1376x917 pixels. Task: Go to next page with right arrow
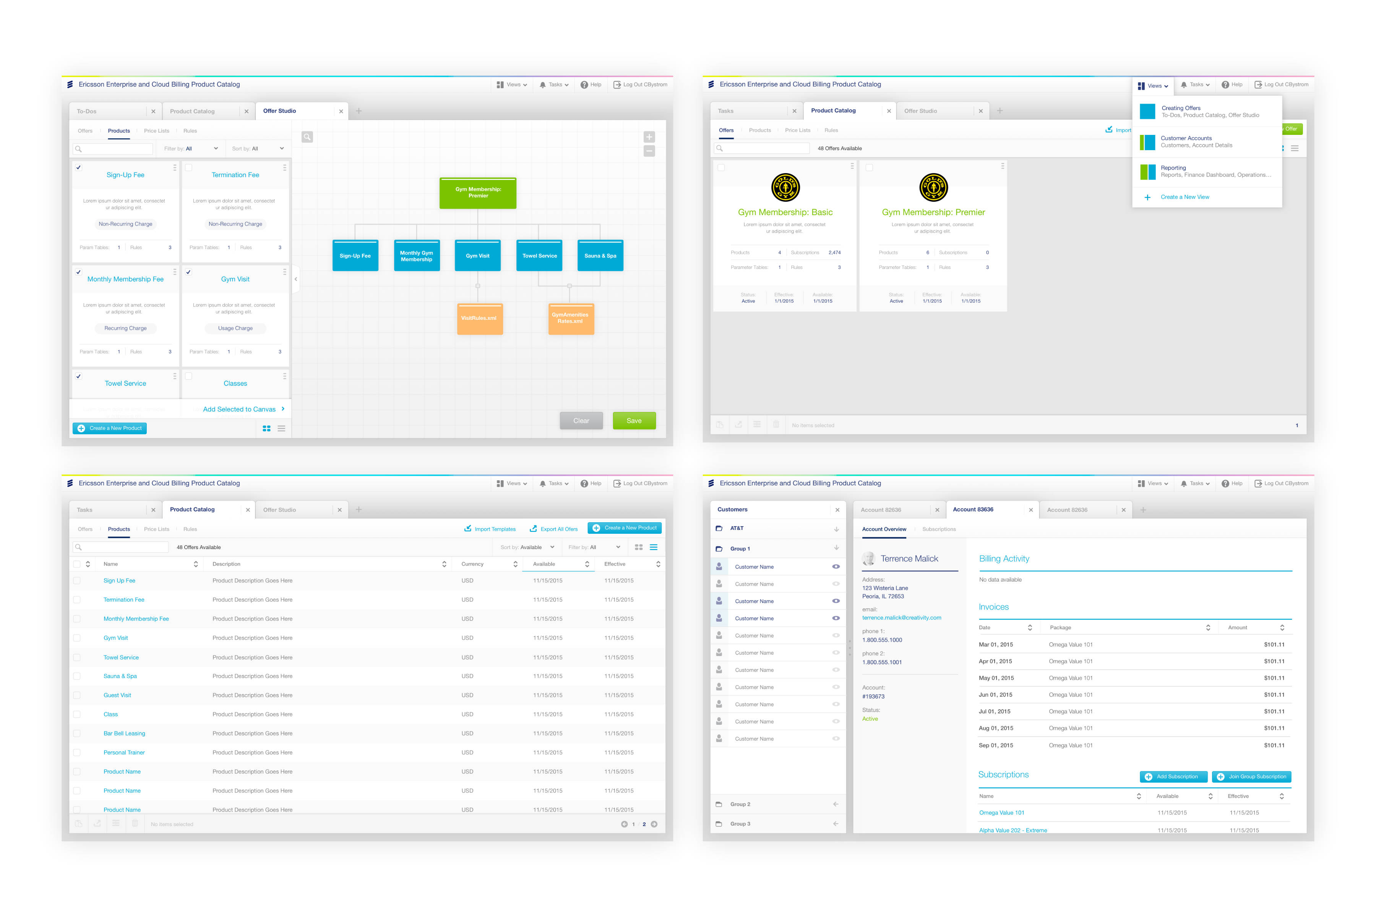click(x=654, y=824)
